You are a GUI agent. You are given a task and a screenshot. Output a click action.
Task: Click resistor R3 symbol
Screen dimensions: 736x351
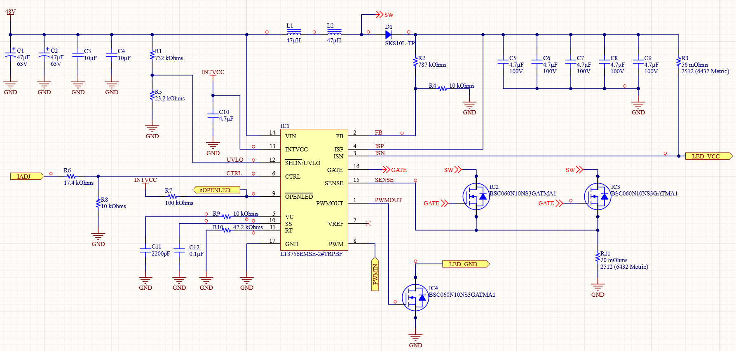pyautogui.click(x=679, y=62)
